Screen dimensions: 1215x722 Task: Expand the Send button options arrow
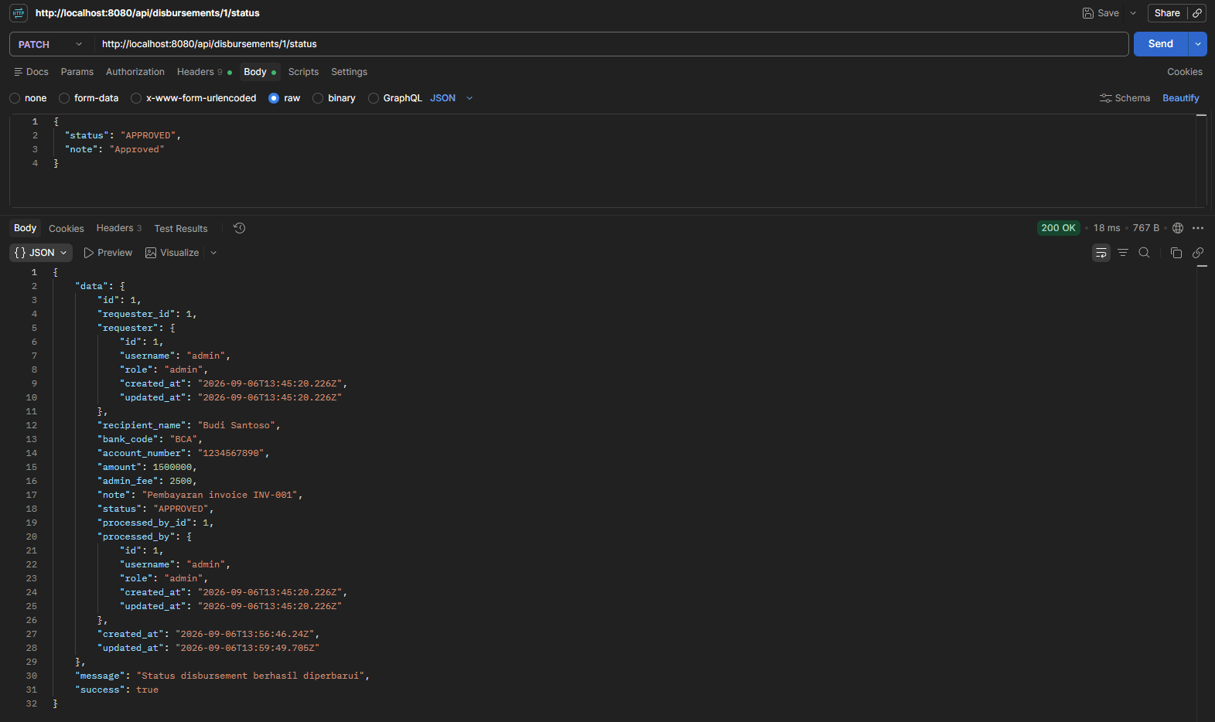coord(1197,44)
